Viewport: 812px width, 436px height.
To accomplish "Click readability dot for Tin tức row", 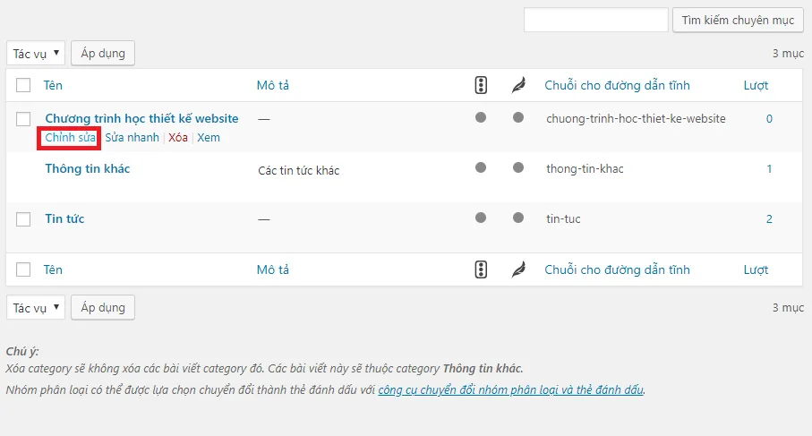I will (x=518, y=218).
